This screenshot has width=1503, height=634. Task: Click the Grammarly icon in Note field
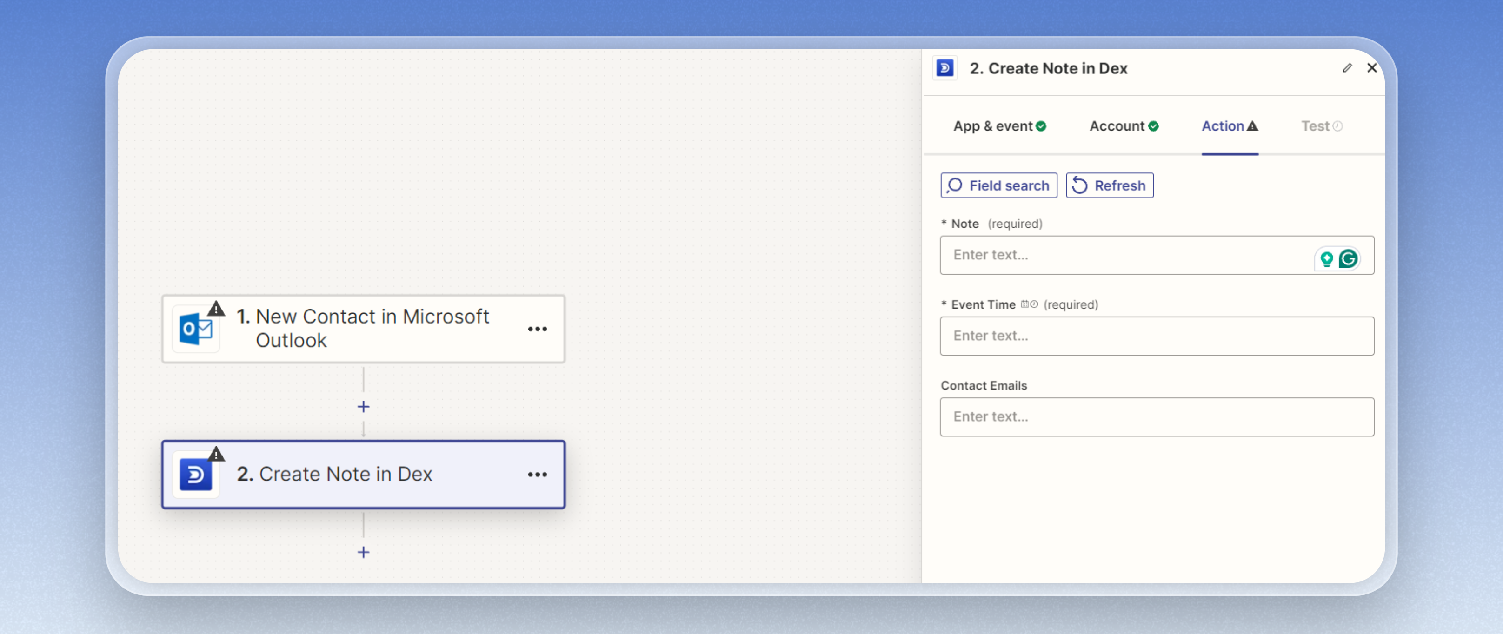click(x=1348, y=258)
